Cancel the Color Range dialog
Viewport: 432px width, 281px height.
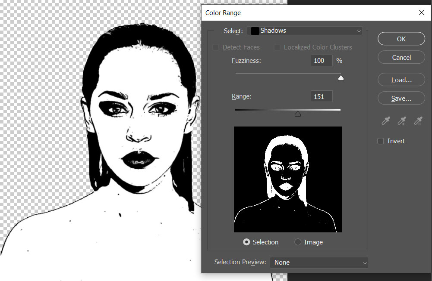401,57
